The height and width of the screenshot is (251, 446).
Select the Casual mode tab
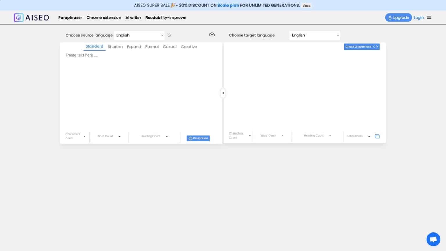pyautogui.click(x=170, y=47)
